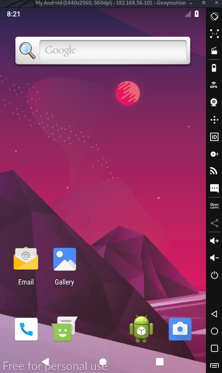
Task: Click the Genymotion power button
Action: [x=214, y=275]
